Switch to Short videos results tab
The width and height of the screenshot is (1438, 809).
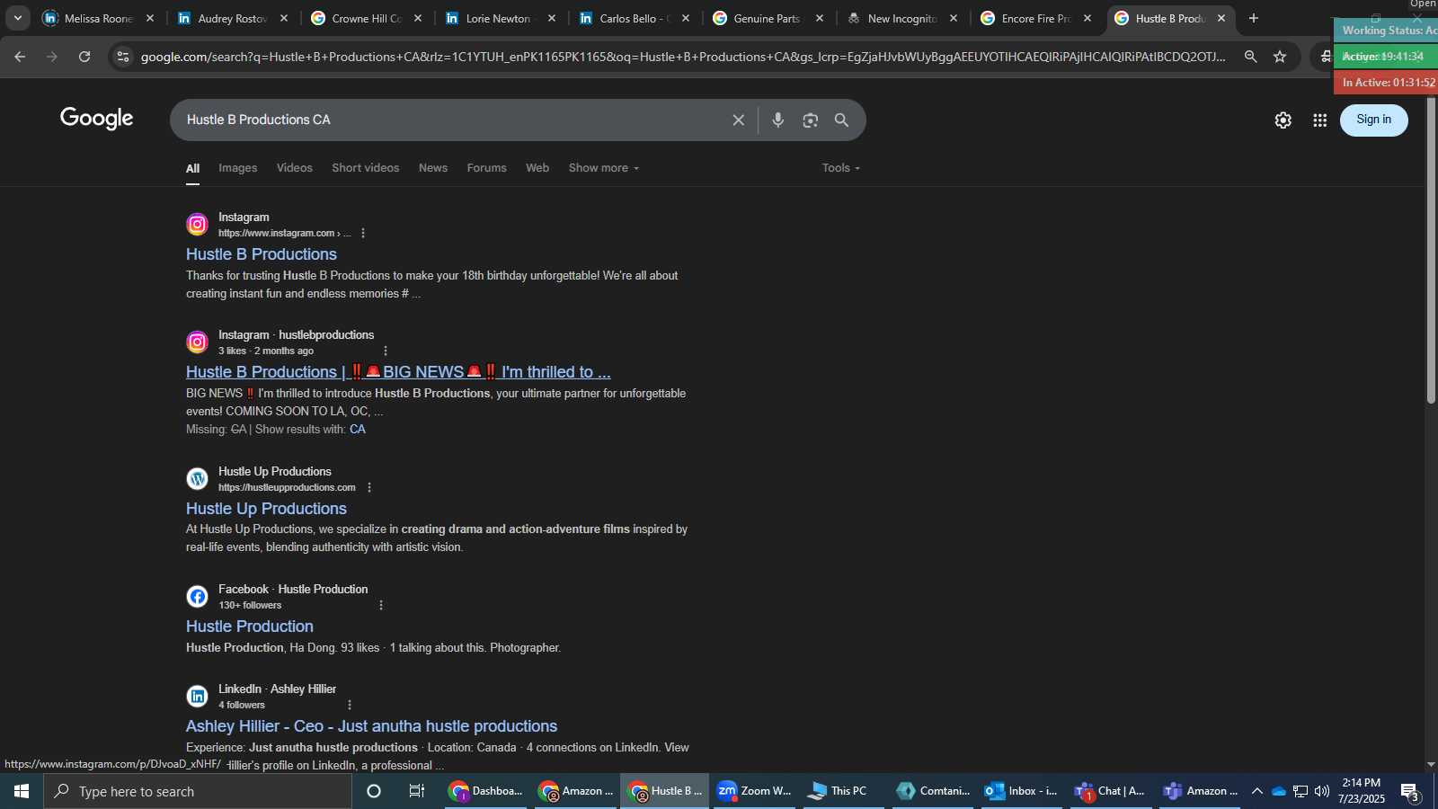pyautogui.click(x=366, y=168)
